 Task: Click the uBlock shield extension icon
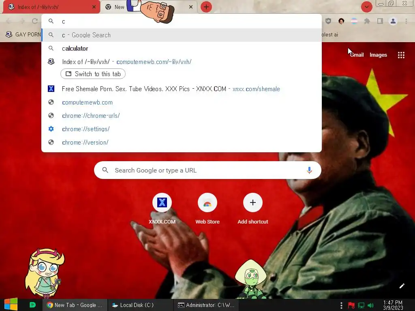pos(328,21)
